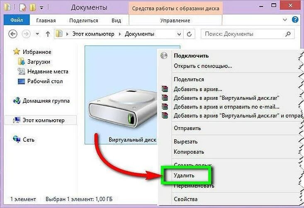Click the Домашняя группа icon

[x=17, y=101]
